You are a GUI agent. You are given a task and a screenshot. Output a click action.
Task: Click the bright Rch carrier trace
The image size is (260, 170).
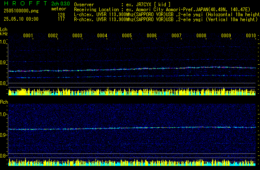coord(132,128)
